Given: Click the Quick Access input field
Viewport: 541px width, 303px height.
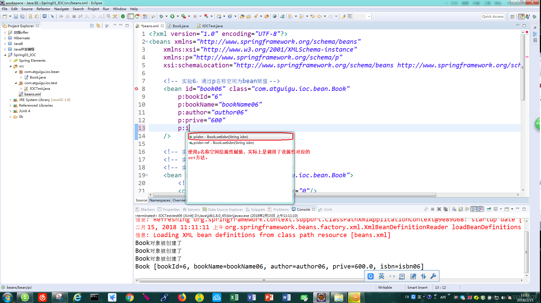Looking at the screenshot, I should [493, 17].
